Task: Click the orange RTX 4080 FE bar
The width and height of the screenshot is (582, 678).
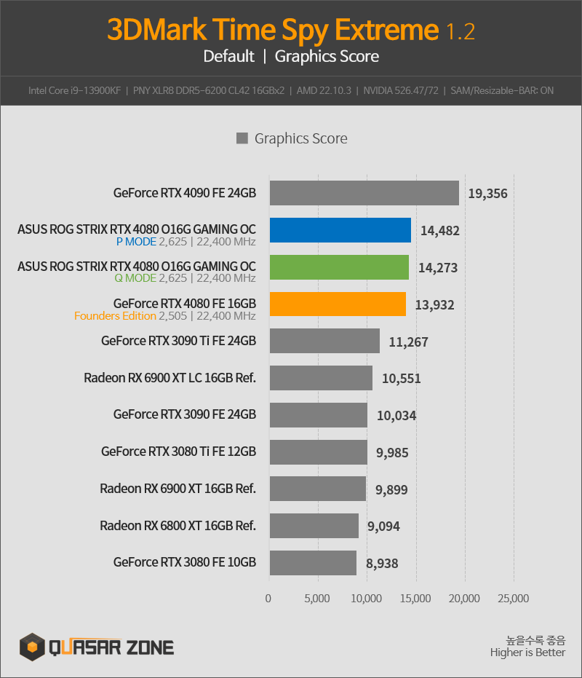Action: [338, 304]
